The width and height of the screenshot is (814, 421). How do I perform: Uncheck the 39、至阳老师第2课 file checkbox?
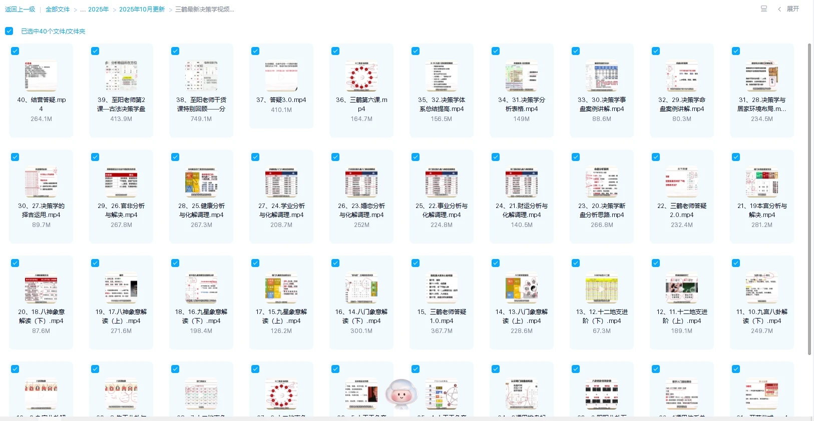pos(95,51)
